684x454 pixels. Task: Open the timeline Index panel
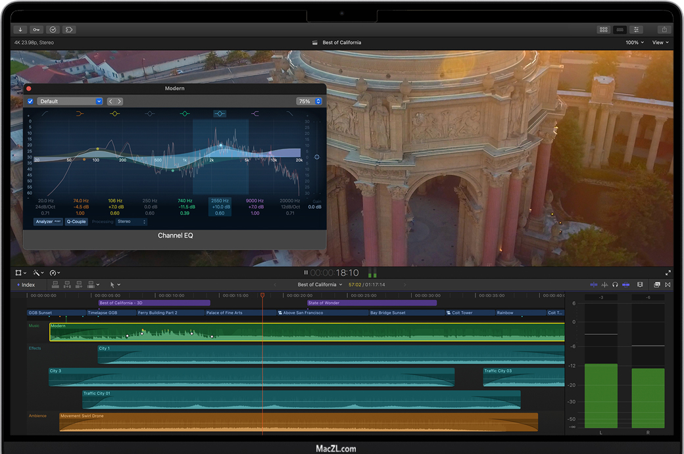[27, 285]
